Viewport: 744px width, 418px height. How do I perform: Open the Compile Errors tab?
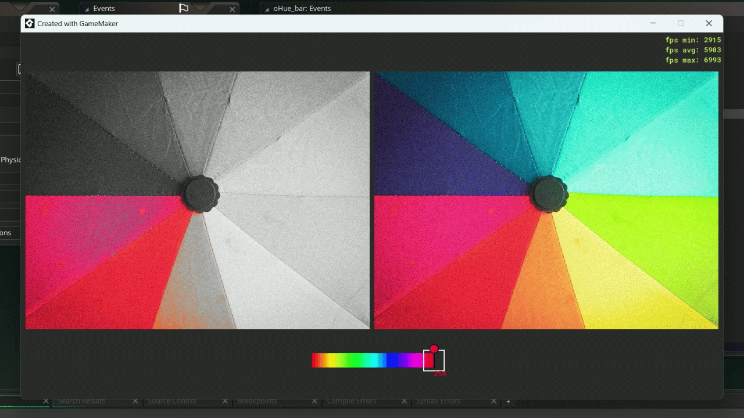tap(351, 401)
